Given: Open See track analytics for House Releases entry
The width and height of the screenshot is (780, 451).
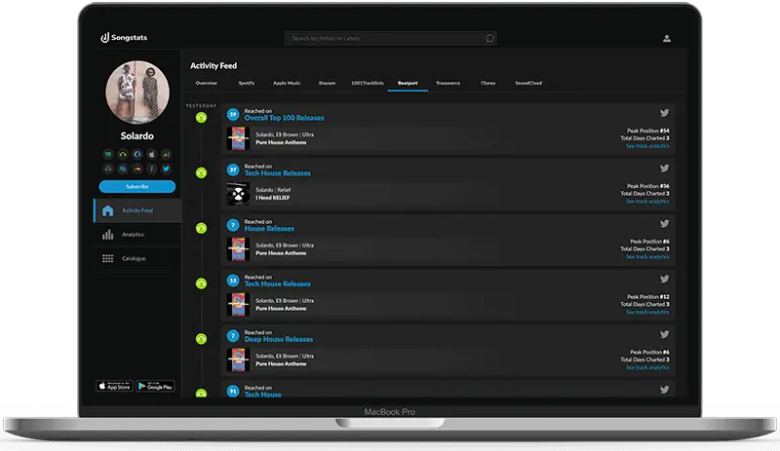Looking at the screenshot, I should 647,256.
